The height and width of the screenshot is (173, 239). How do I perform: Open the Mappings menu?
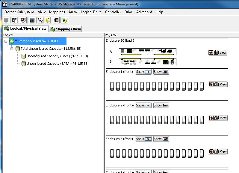(x=57, y=12)
